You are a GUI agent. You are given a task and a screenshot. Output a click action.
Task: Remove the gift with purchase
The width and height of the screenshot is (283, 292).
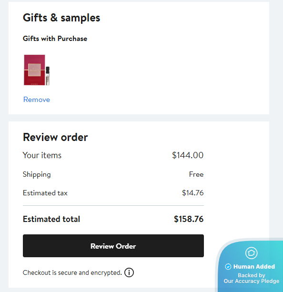[x=37, y=100]
